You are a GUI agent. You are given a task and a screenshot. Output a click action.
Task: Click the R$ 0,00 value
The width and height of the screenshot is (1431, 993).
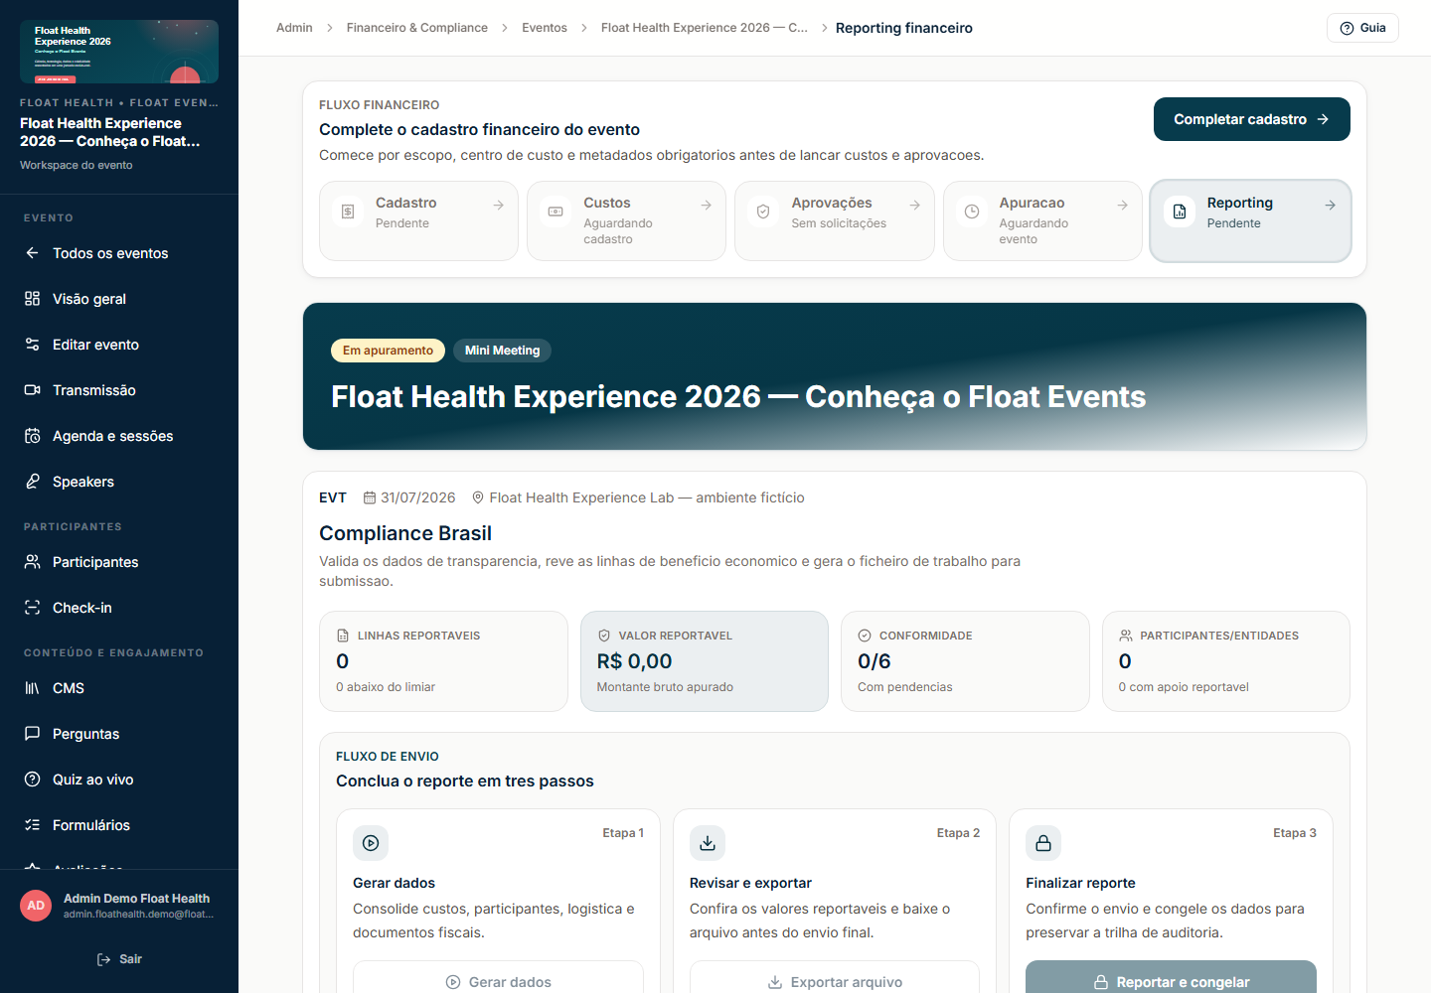tap(634, 661)
